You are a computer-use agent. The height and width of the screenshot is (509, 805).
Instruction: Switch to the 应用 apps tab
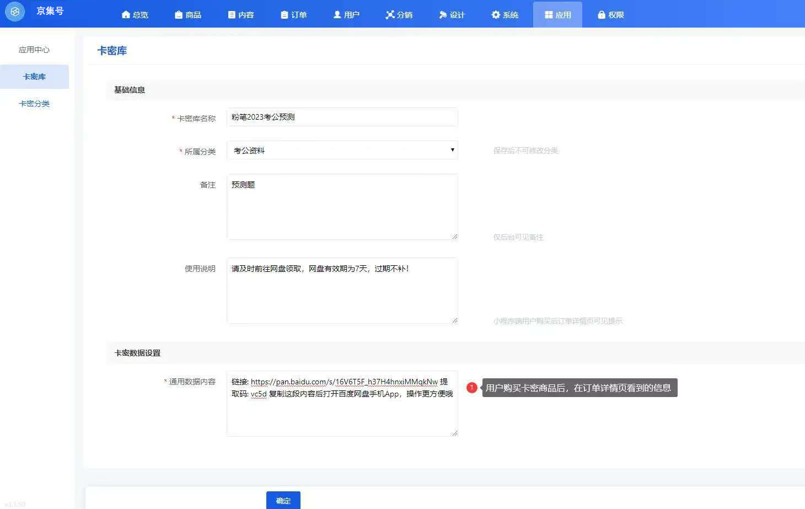click(x=557, y=15)
